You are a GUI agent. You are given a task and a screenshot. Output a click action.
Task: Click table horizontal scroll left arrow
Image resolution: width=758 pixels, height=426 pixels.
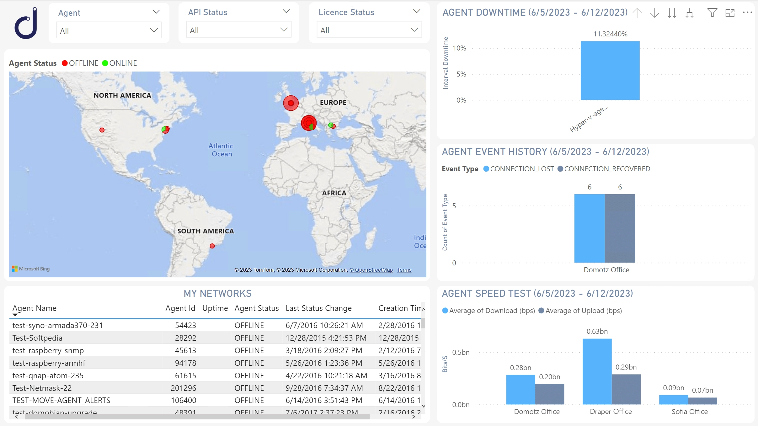point(17,417)
